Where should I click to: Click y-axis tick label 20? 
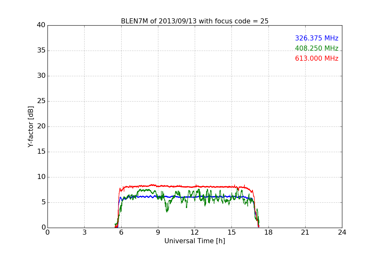41,126
